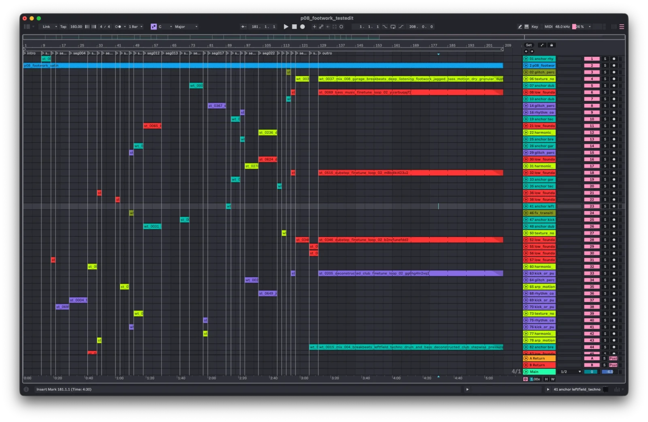Solo the 01 anchor rhy track
The width and height of the screenshot is (648, 422).
coord(605,59)
